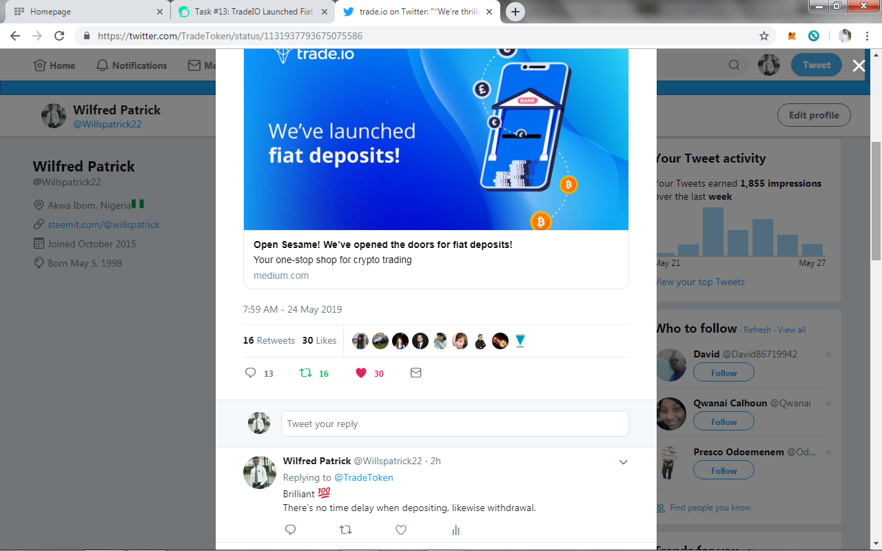Viewport: 882px width, 551px height.
Task: Open the steemit.com/@willspatrick link
Action: coord(103,225)
